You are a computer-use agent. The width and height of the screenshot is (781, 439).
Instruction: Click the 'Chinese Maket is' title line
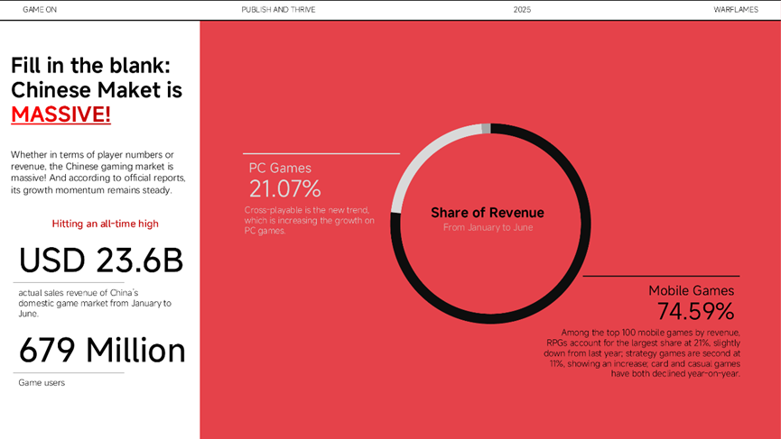[97, 90]
